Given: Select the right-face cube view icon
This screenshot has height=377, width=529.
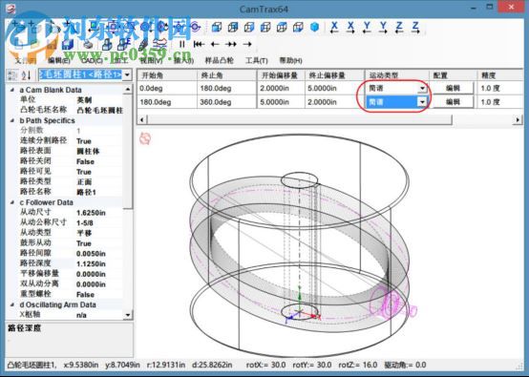Looking at the screenshot, I should [x=249, y=27].
